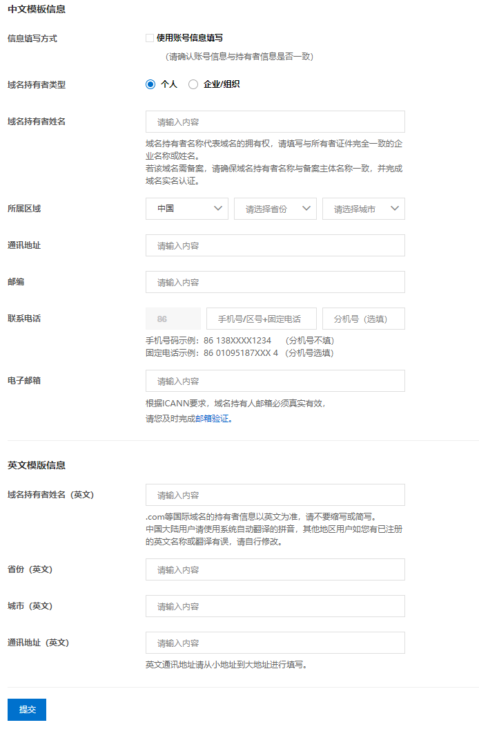Click the 中文模板信息 section heading
This screenshot has width=479, height=736.
coord(37,9)
